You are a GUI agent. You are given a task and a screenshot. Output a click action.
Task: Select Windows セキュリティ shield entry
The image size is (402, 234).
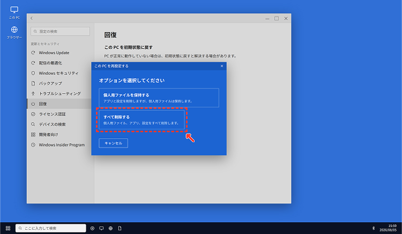pyautogui.click(x=59, y=73)
